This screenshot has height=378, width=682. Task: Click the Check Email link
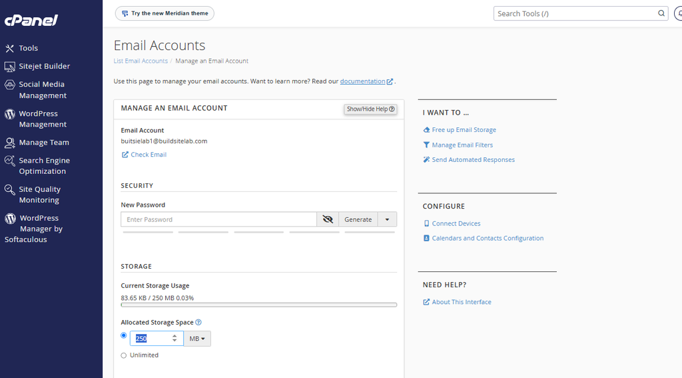(149, 155)
